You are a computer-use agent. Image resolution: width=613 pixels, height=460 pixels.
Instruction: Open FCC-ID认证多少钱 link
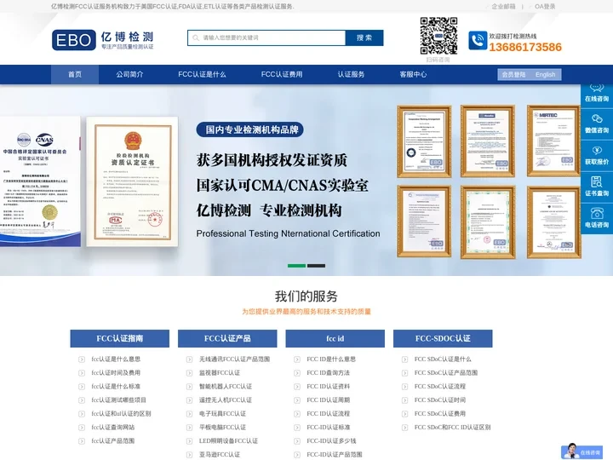(331, 441)
